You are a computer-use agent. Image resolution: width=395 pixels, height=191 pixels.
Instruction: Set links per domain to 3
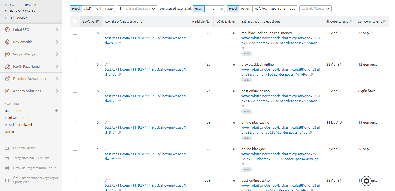pyautogui.click(x=214, y=9)
